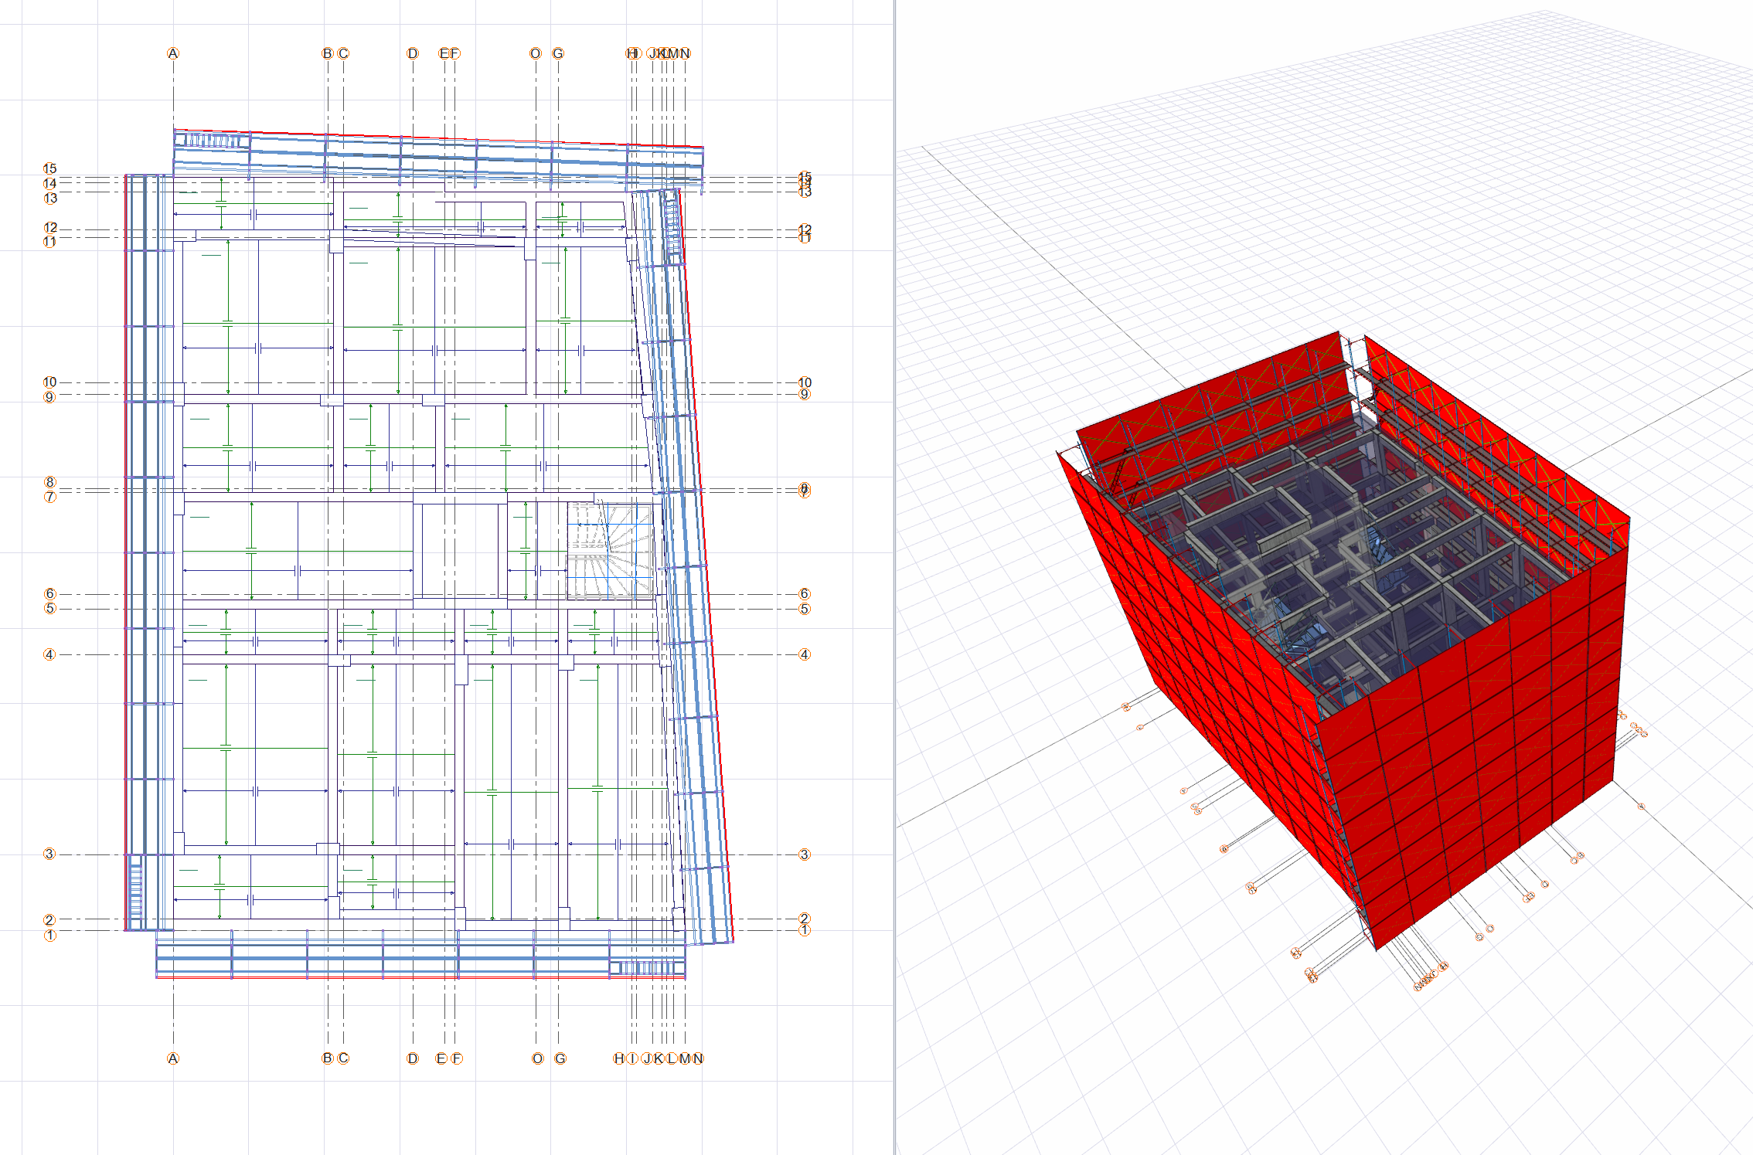Screen dimensions: 1753x1155
Task: Click axis marker 1 right of plan
Action: 805,930
